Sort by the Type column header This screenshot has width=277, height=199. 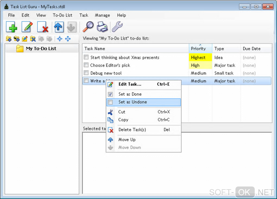[226, 49]
